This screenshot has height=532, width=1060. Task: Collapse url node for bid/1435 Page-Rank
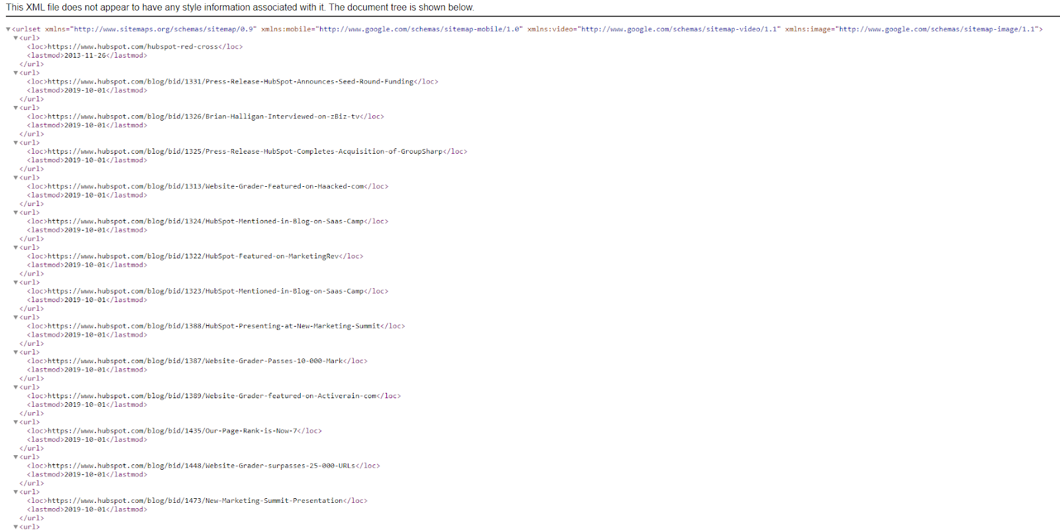[x=16, y=422]
